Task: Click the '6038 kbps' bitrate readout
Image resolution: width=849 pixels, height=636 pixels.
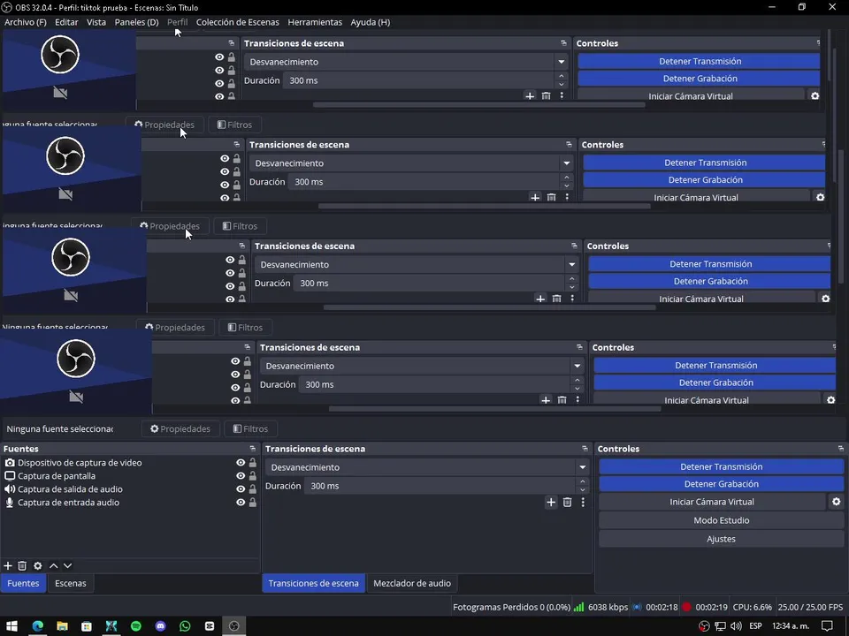Action: [x=608, y=608]
